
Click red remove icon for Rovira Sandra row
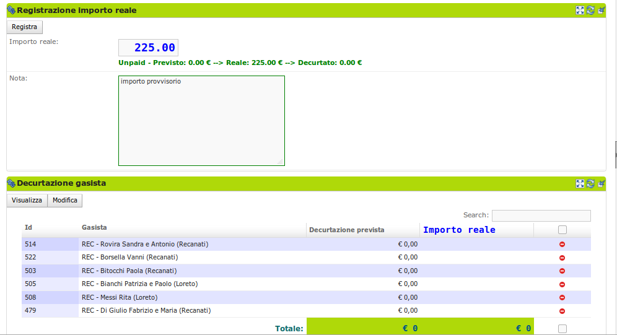pos(562,245)
